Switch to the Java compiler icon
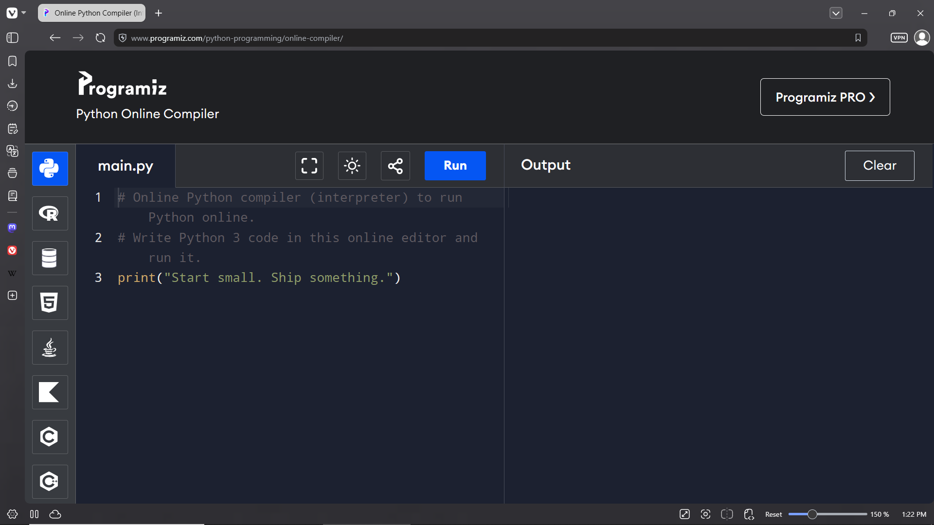This screenshot has height=525, width=934. tap(50, 347)
